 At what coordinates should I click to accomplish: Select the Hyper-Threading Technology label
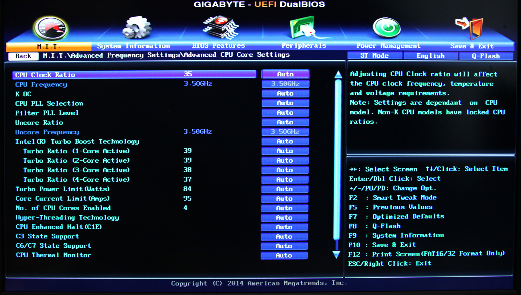coord(67,218)
